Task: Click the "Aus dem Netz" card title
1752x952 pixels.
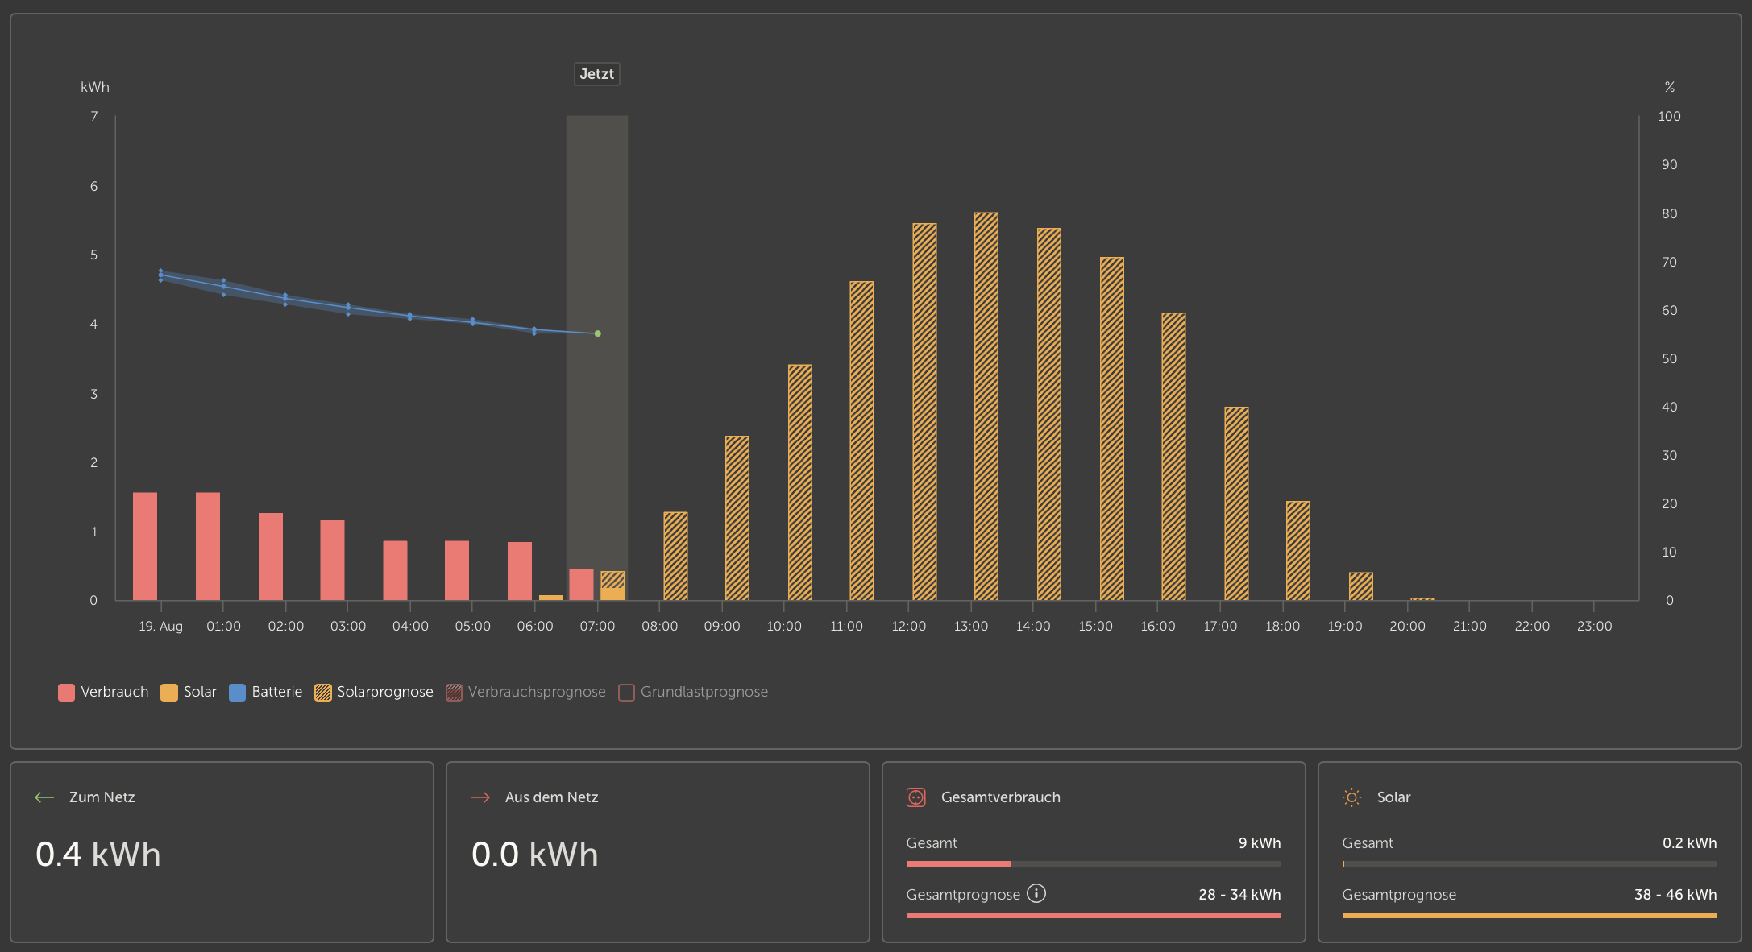Action: (552, 797)
